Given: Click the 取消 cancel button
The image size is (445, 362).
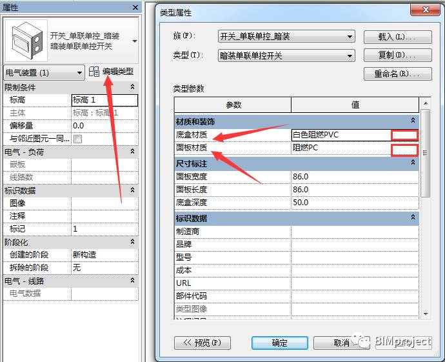Looking at the screenshot, I should click(x=341, y=343).
